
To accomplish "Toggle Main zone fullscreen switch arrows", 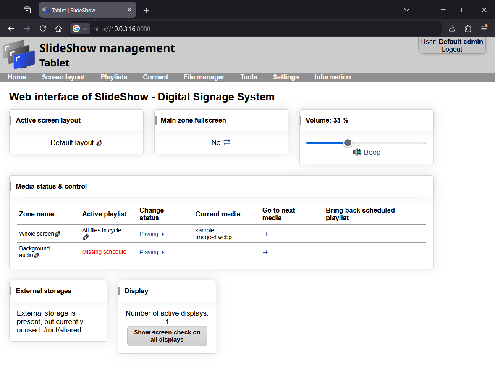I will (x=227, y=142).
